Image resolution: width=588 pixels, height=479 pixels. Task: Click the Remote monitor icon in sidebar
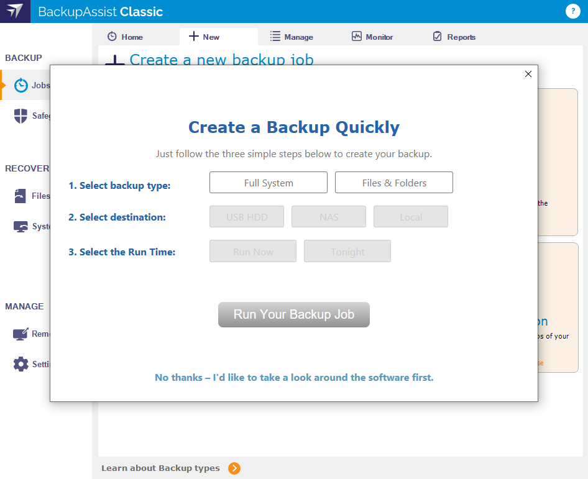point(21,334)
